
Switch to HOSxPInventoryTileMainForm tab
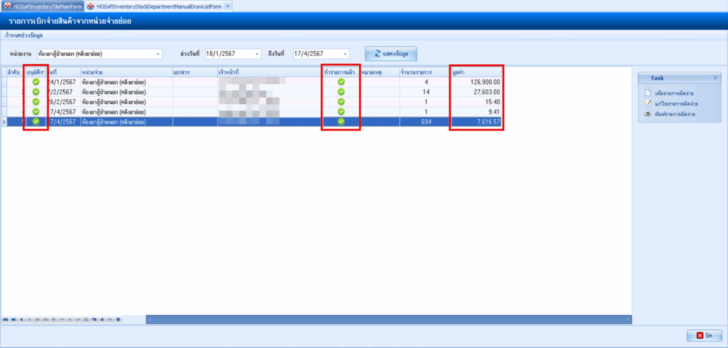click(x=43, y=6)
